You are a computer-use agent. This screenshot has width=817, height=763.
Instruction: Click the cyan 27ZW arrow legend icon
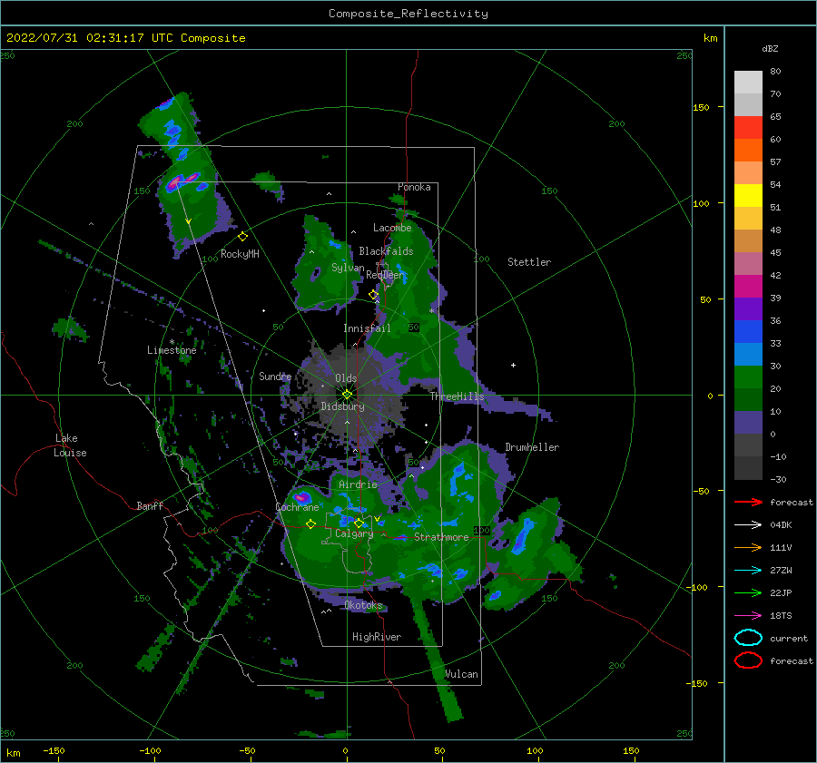point(748,571)
